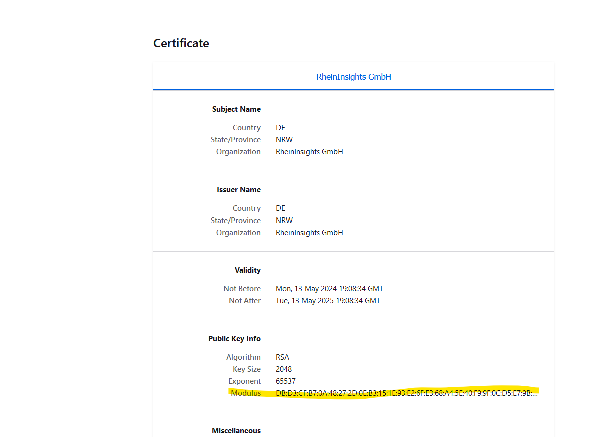Click the Miscellaneous section header
606x437 pixels.
[x=236, y=431]
